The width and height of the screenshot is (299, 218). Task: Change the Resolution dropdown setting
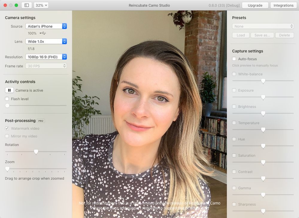coord(46,57)
